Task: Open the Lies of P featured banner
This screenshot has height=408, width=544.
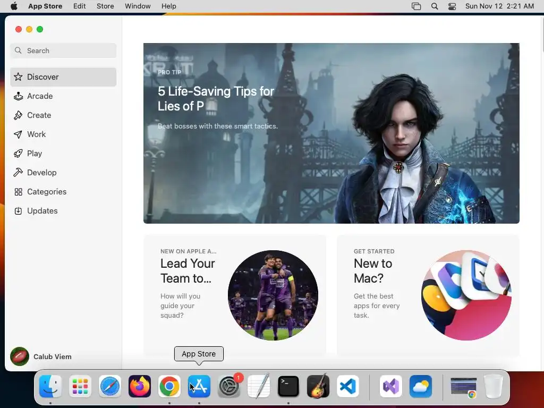Action: [x=331, y=133]
